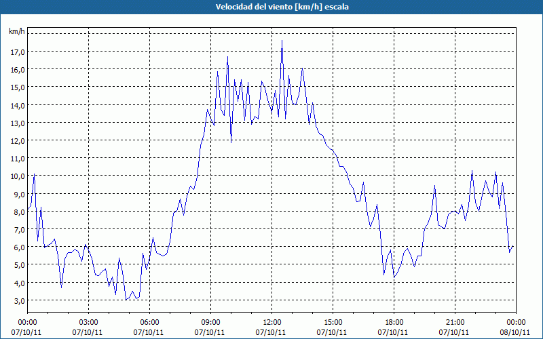Screen dimensions: 543x339
Task: Select the 15,0 y-axis value
Action: point(18,87)
